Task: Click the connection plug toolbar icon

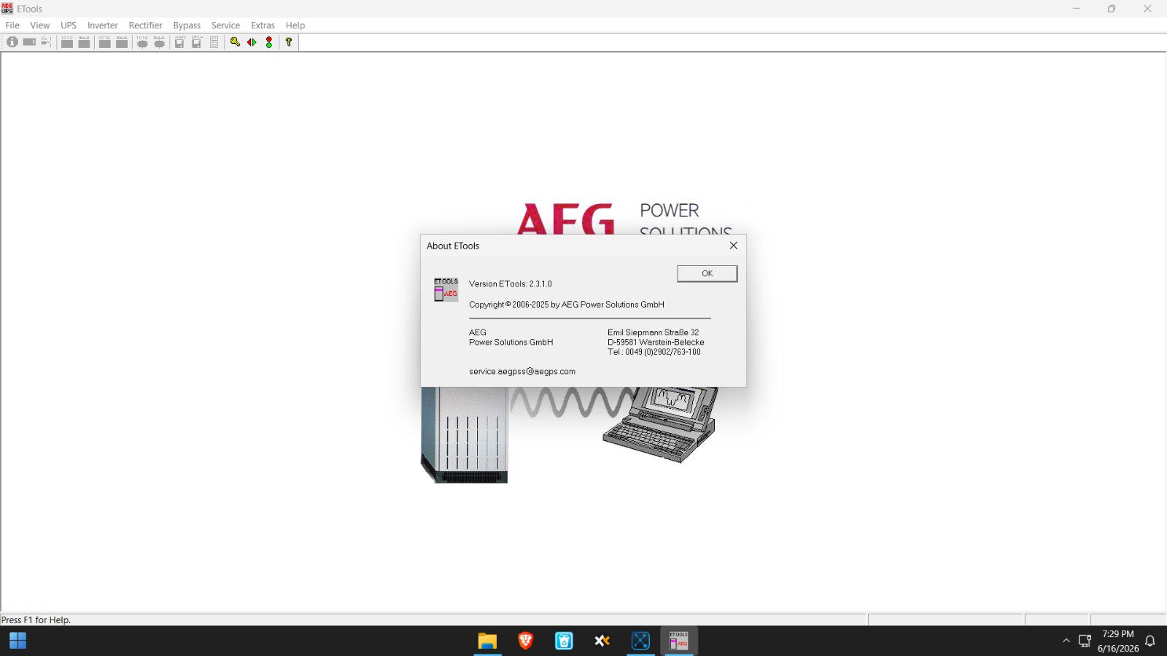Action: point(46,42)
